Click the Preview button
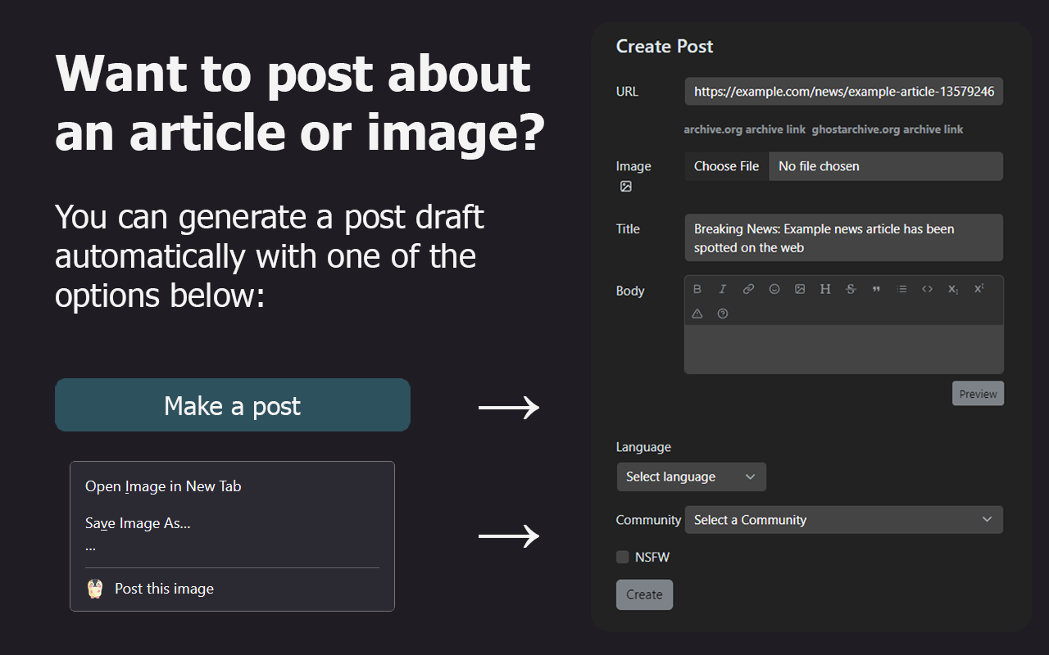Screen dimensions: 1049x655 979,394
